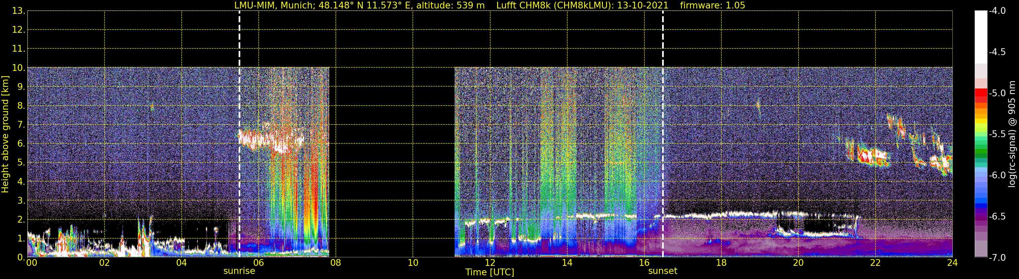Click the 'sunrise' label below the axis
This screenshot has height=279, width=1019.
click(x=239, y=271)
